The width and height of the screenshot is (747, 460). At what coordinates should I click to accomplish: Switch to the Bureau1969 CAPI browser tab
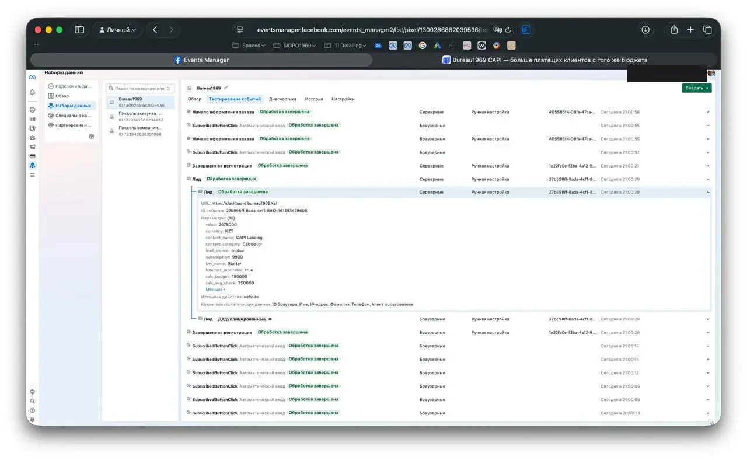click(x=545, y=60)
